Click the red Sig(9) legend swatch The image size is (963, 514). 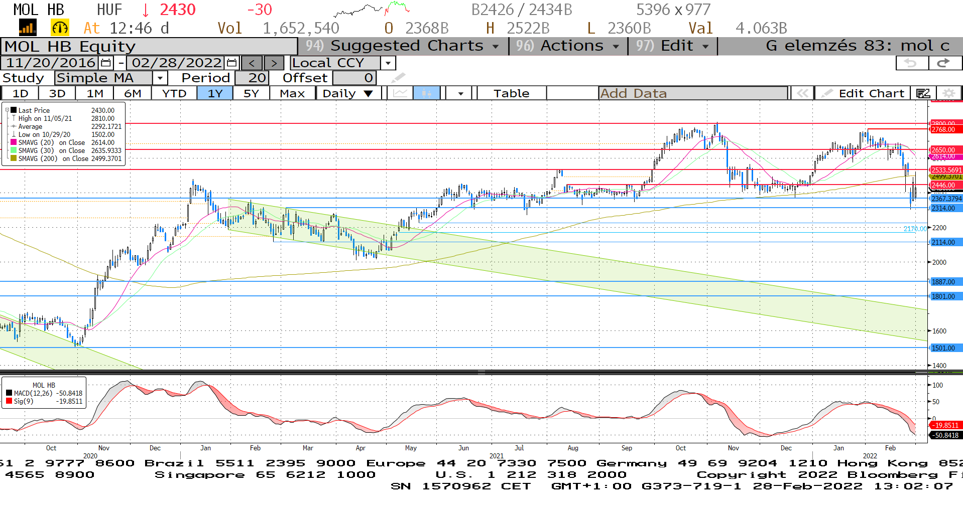(9, 401)
